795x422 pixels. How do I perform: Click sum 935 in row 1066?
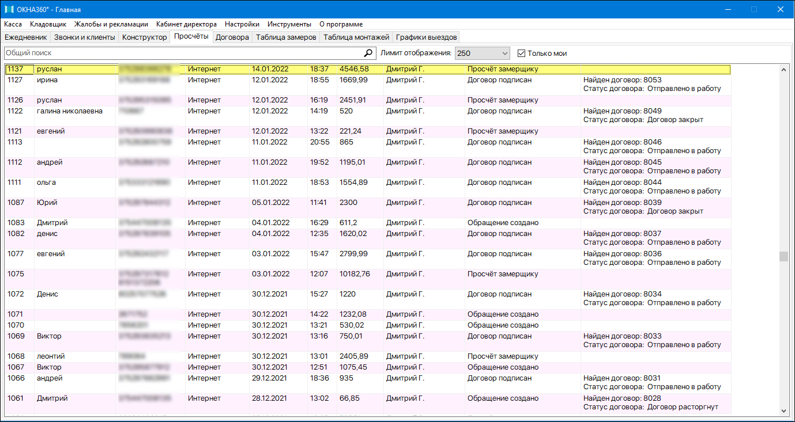(x=346, y=378)
